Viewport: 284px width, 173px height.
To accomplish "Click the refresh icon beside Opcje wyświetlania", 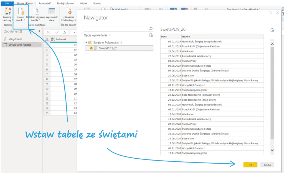I will 151,35.
